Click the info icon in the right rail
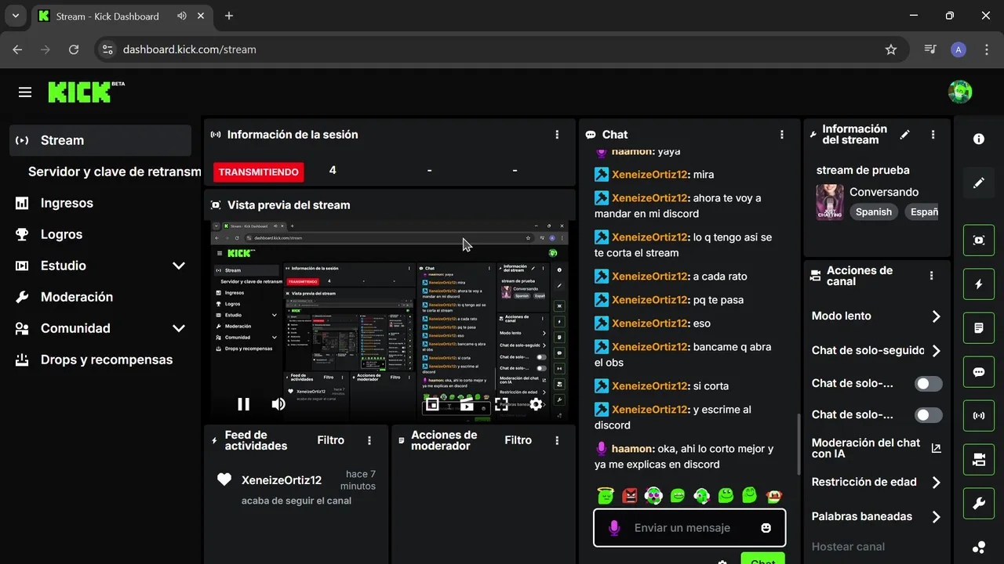 tap(979, 139)
